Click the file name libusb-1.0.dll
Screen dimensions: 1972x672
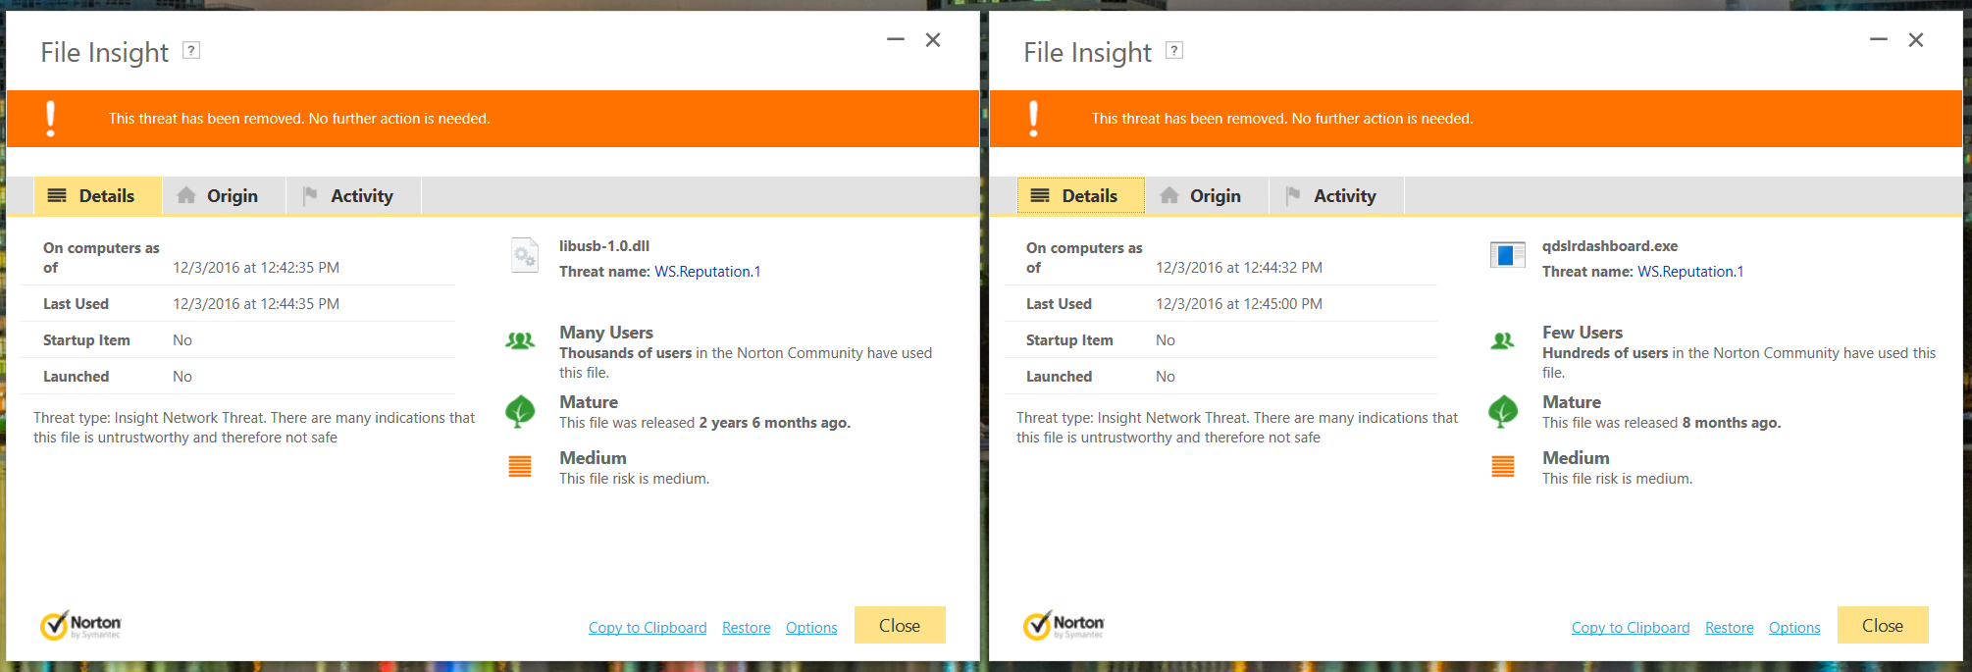coord(604,246)
